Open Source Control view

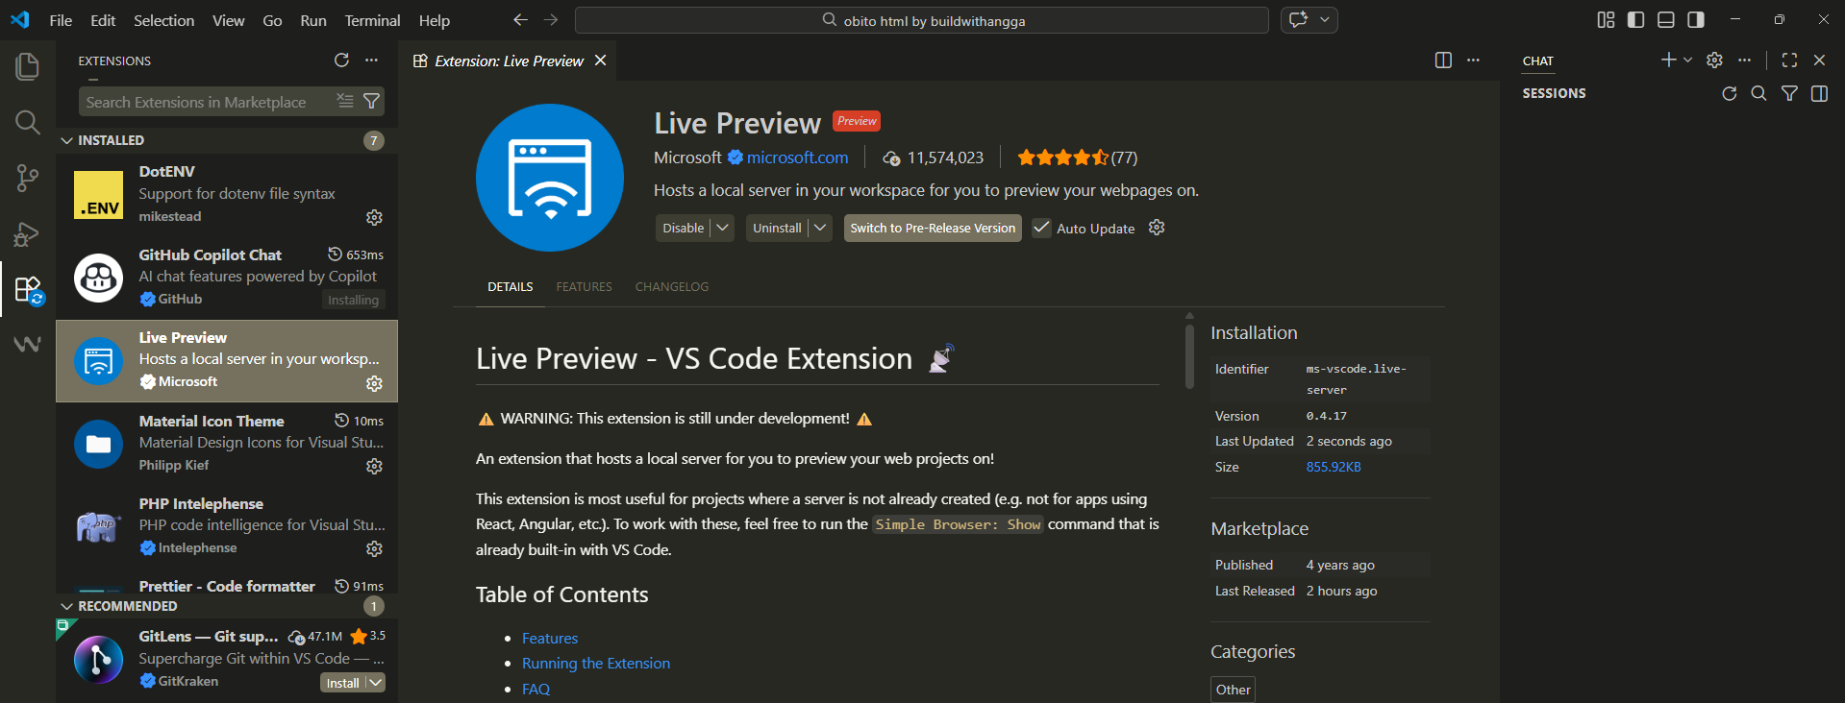pyautogui.click(x=27, y=178)
